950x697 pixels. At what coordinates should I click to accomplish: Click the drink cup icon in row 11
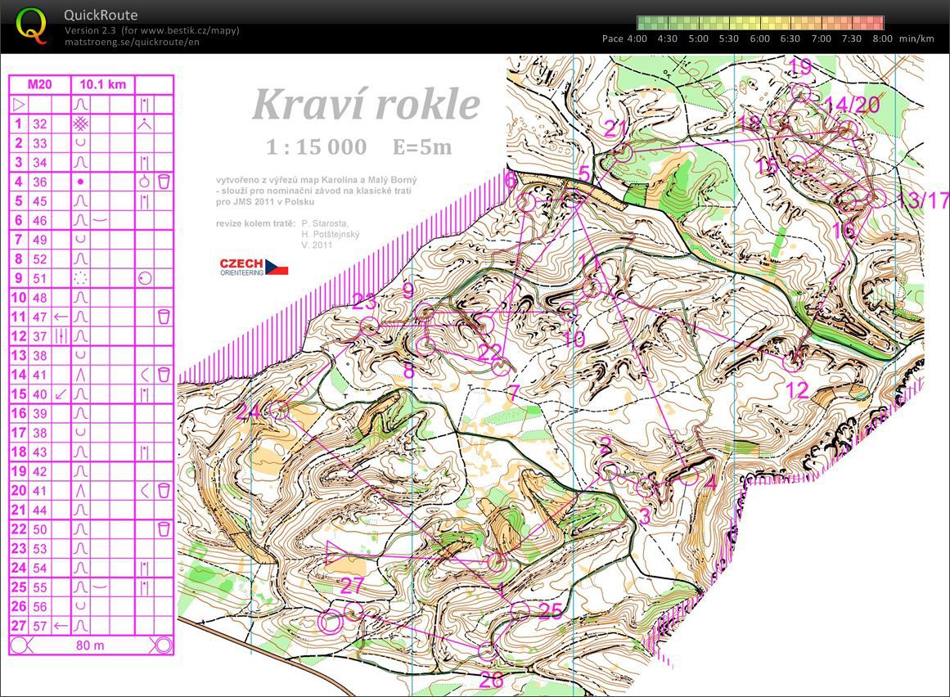click(164, 317)
